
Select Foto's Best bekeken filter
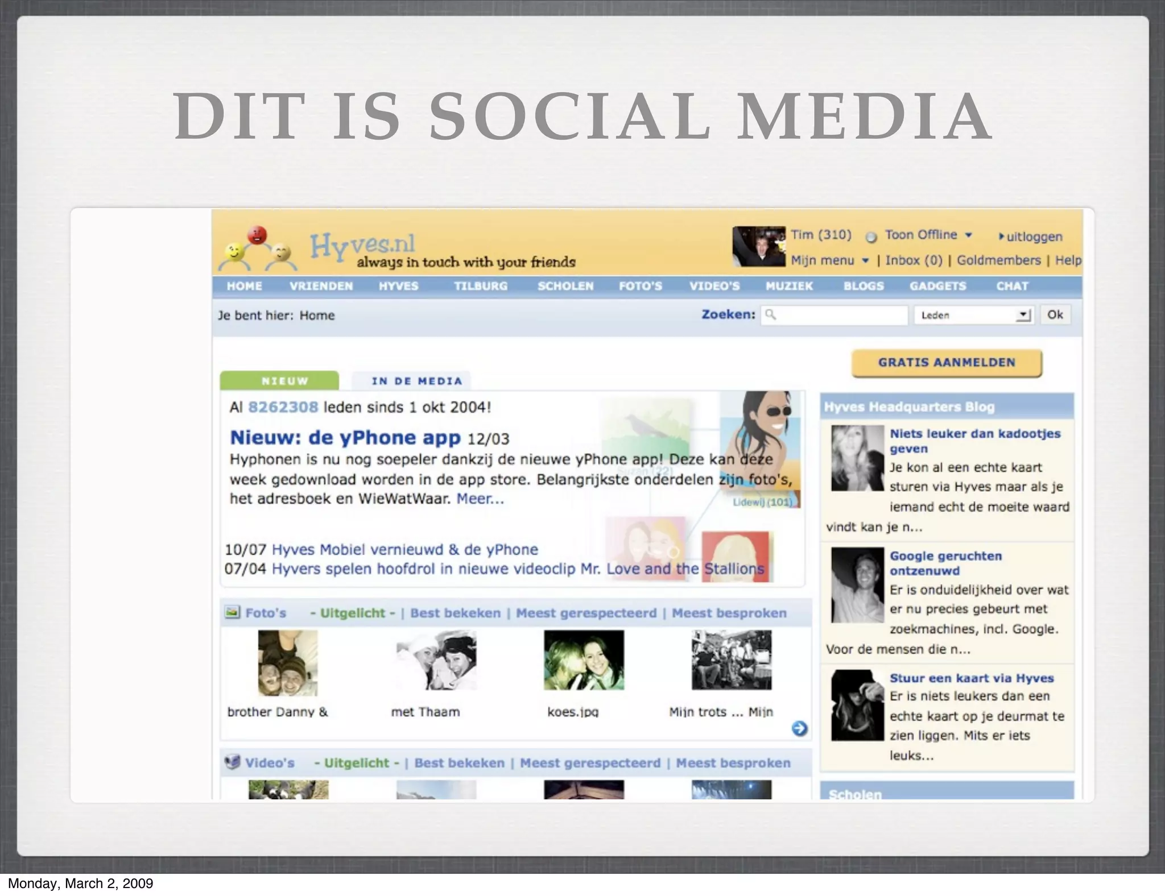[x=455, y=613]
